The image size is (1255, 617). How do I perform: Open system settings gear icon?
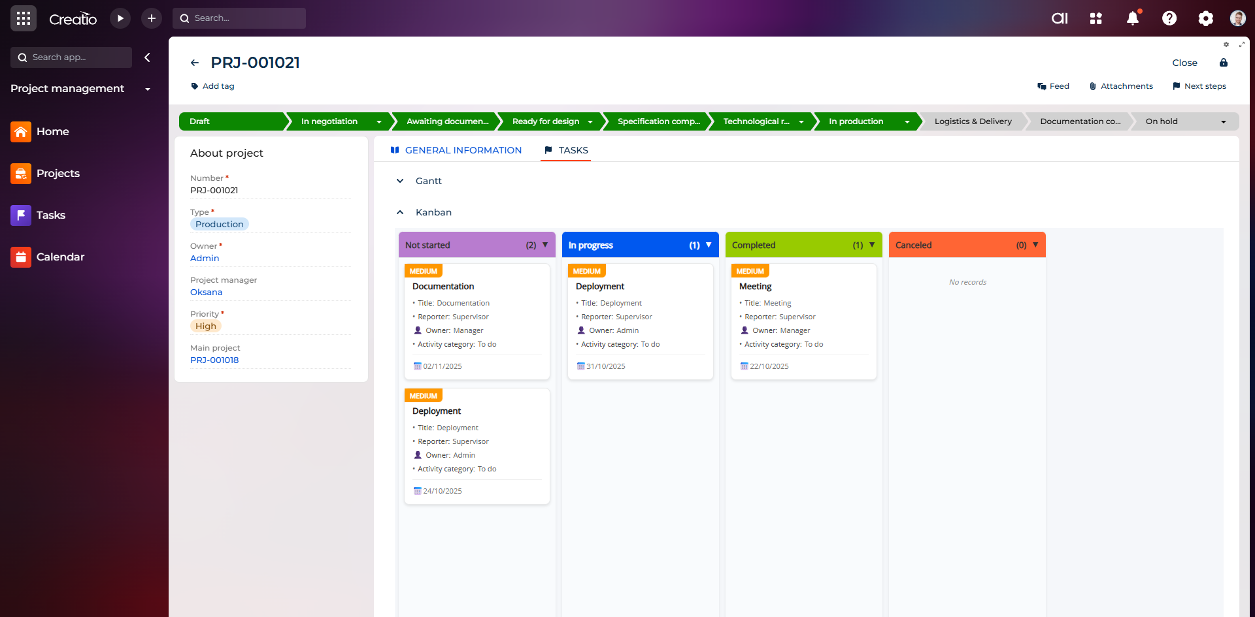pyautogui.click(x=1206, y=18)
